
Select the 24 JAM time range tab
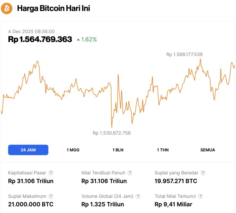[28, 150]
